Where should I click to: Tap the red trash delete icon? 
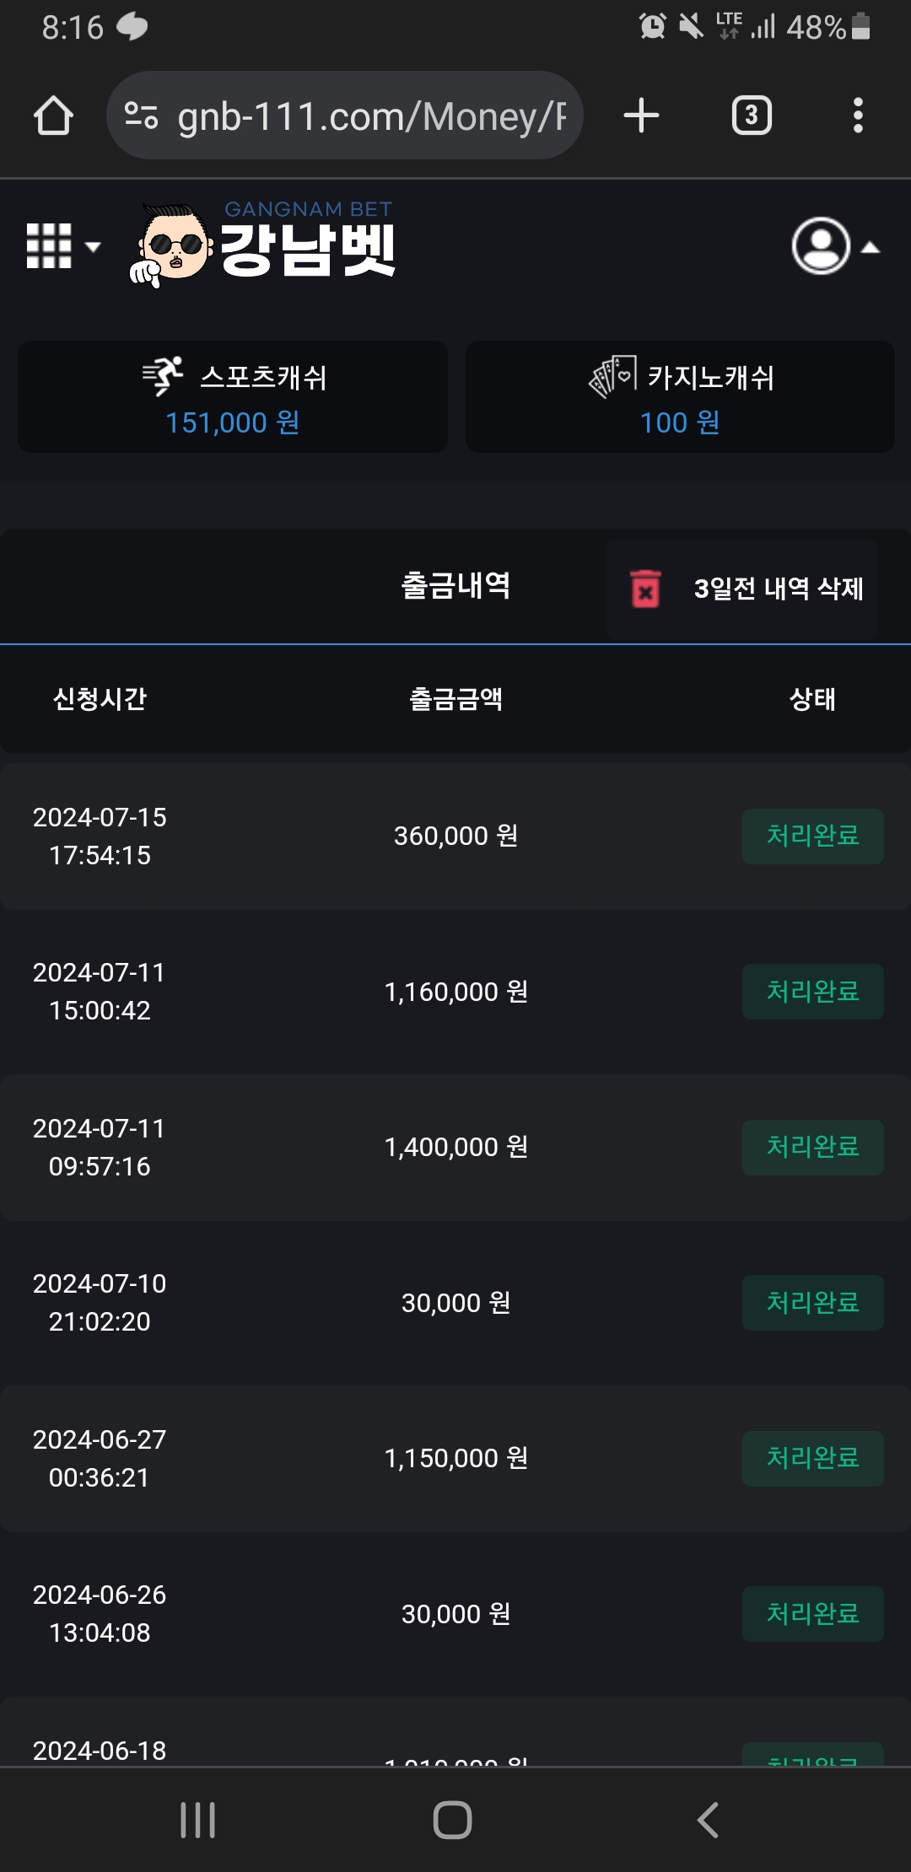[x=645, y=588]
